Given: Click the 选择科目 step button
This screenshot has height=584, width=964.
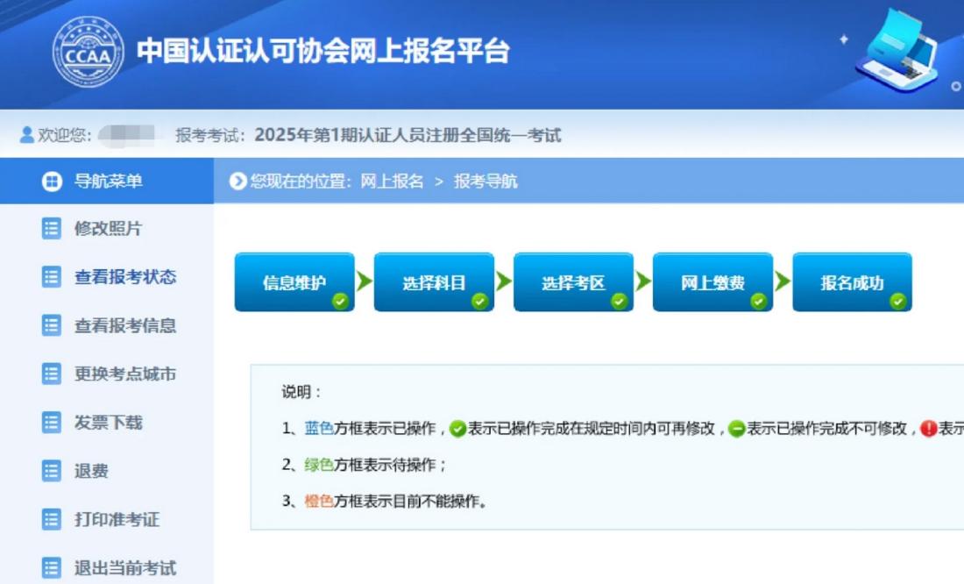Looking at the screenshot, I should (434, 282).
